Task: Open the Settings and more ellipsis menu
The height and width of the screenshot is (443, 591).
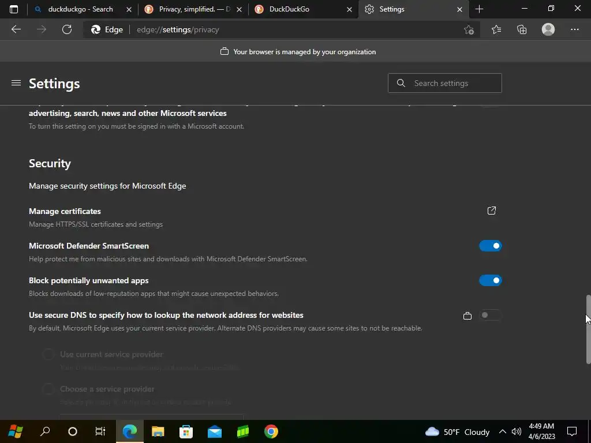Action: point(574,29)
